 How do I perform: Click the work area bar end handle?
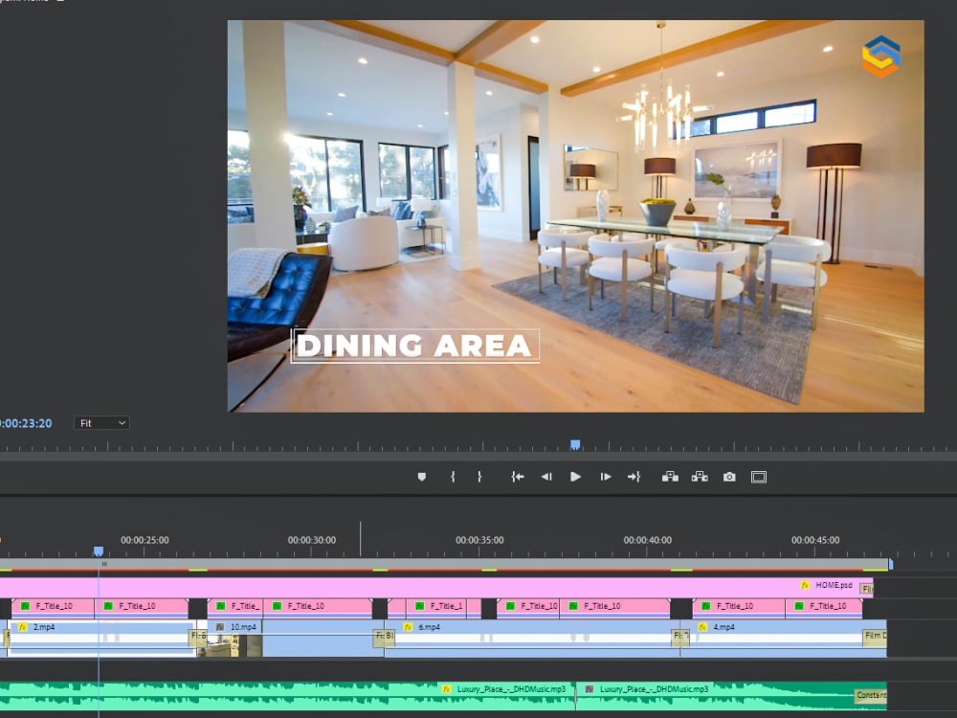click(890, 564)
